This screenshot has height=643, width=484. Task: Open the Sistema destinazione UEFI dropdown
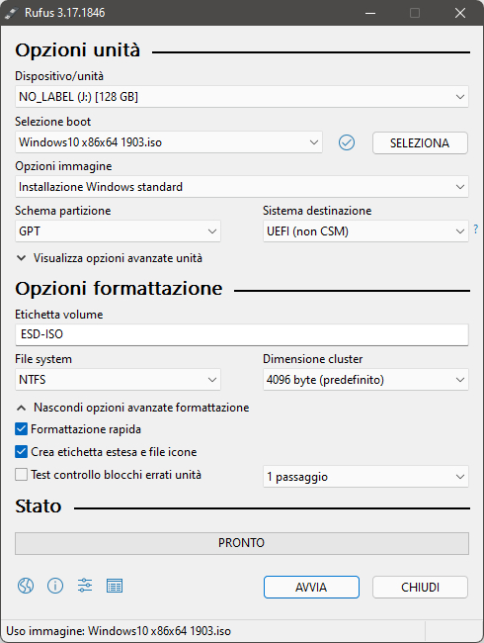point(365,231)
